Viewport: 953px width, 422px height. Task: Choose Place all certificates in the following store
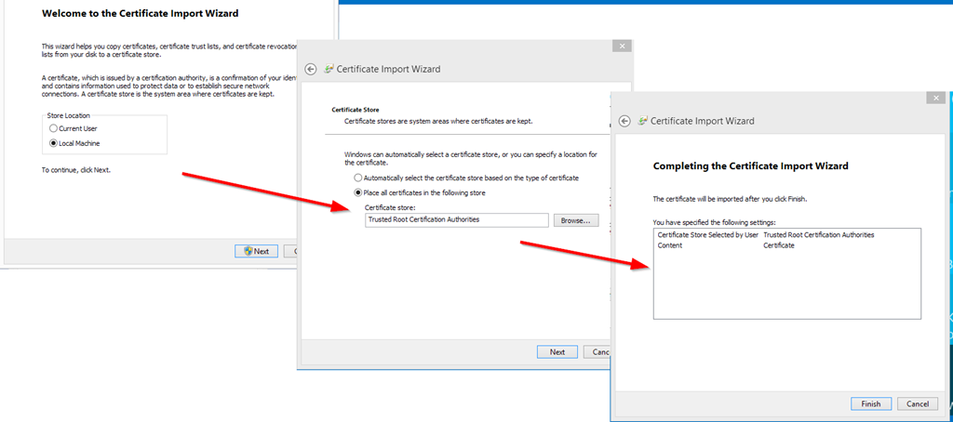(358, 192)
